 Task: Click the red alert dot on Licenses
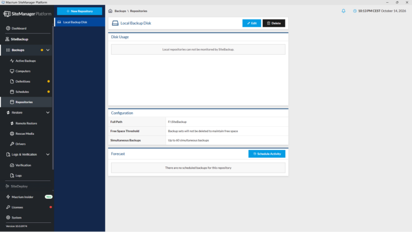pyautogui.click(x=51, y=207)
